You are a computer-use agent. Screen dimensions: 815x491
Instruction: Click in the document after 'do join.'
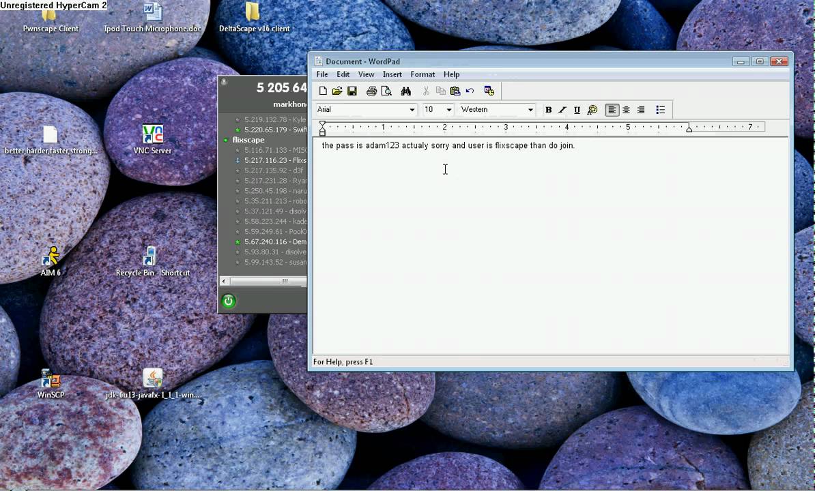coord(577,145)
